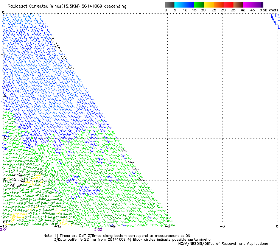280x246 pixels.
Task: Click the purple '5:02' time label
Action: [x=98, y=230]
